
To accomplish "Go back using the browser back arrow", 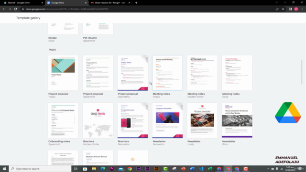I will coord(4,9).
